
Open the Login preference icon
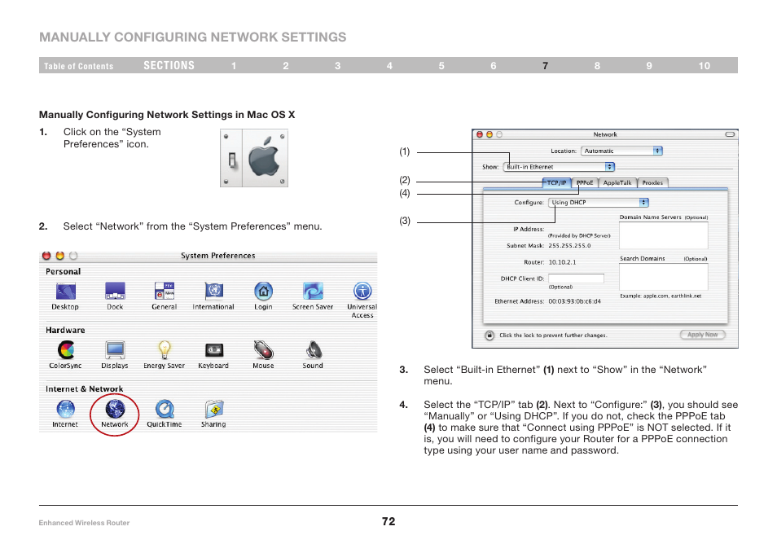coord(264,292)
